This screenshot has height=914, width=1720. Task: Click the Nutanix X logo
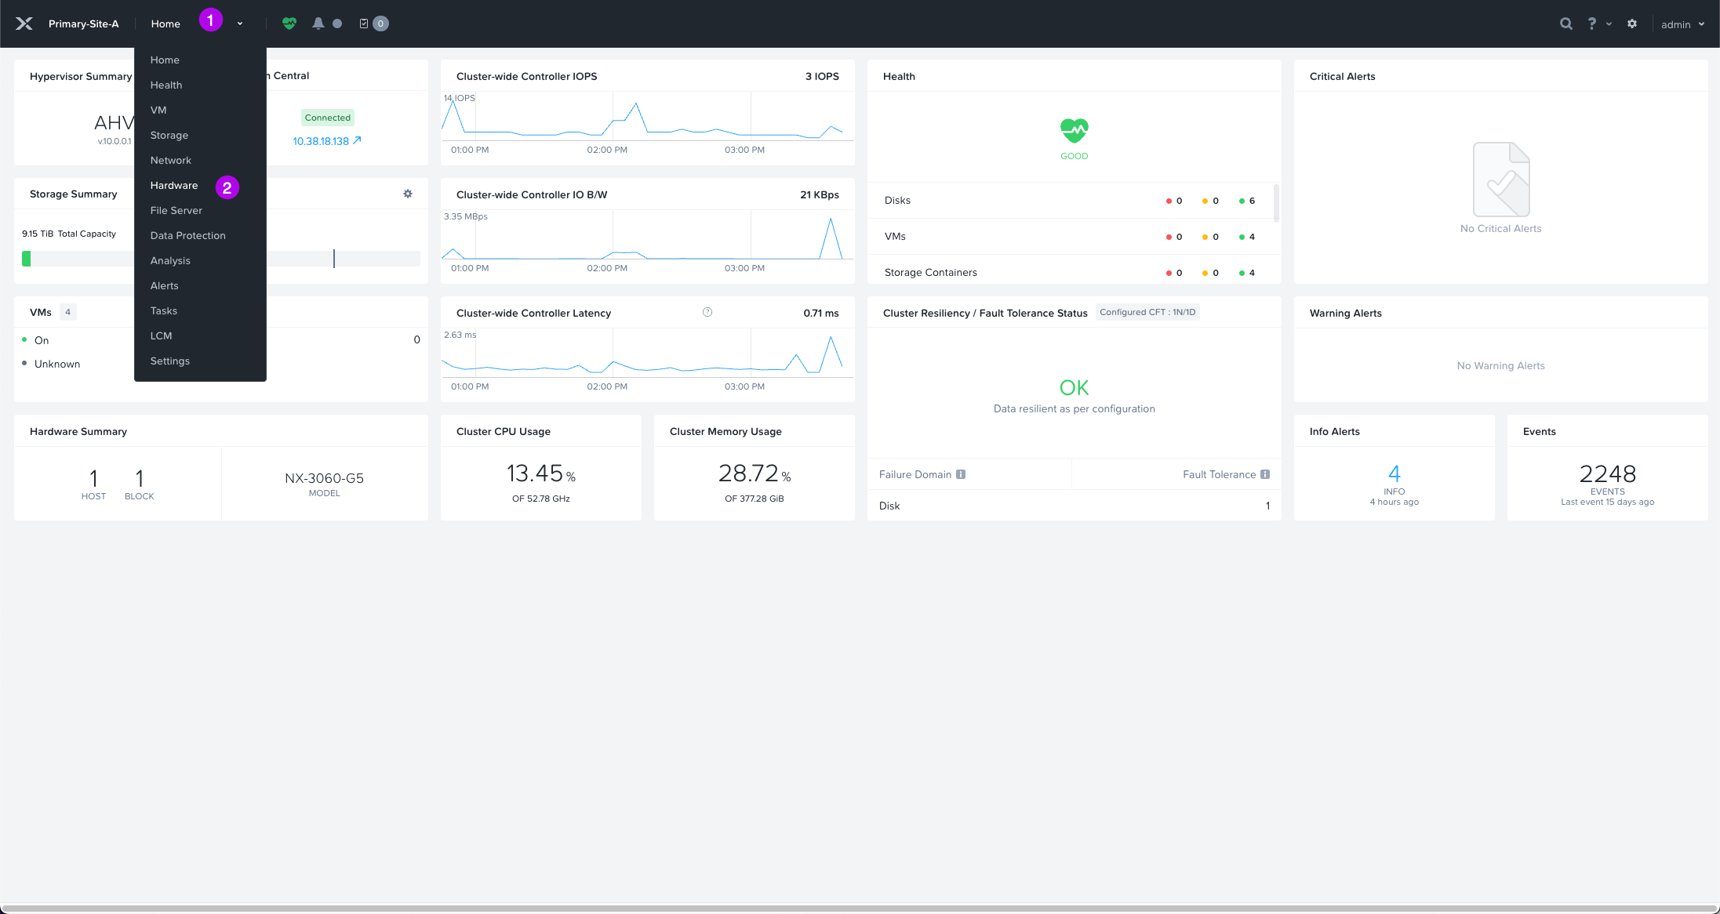pyautogui.click(x=24, y=24)
